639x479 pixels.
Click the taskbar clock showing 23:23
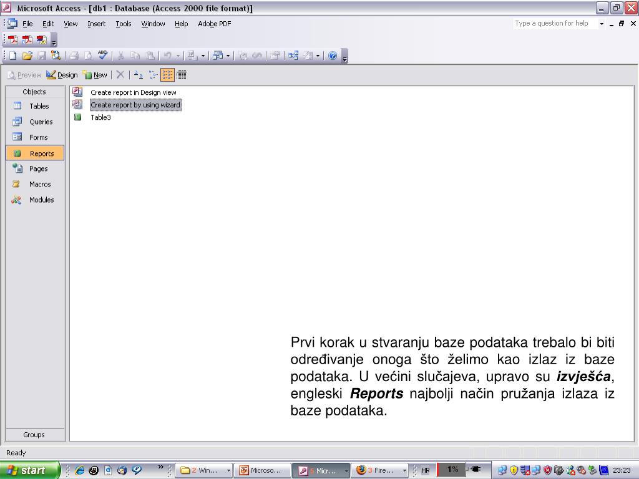(622, 470)
